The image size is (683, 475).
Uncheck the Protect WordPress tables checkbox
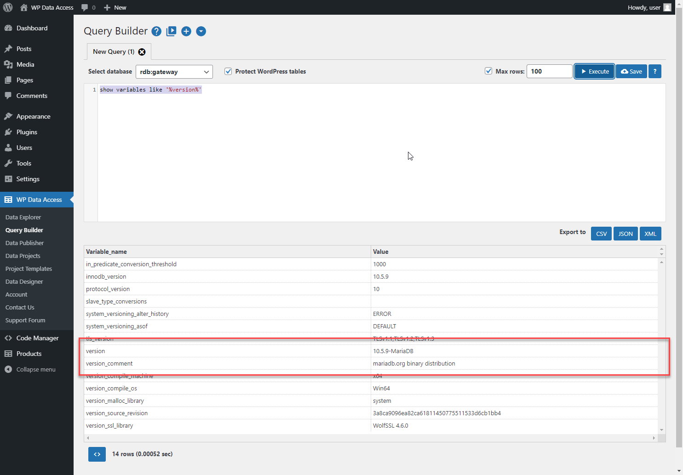[228, 71]
